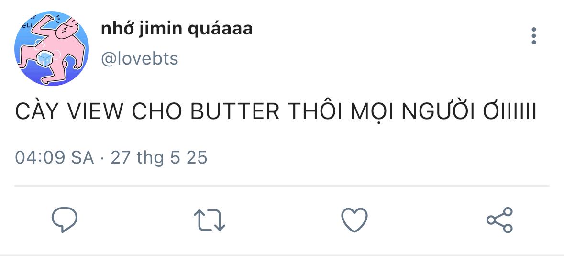Open the pink cartoon profile avatar
The height and width of the screenshot is (264, 564).
tap(52, 49)
